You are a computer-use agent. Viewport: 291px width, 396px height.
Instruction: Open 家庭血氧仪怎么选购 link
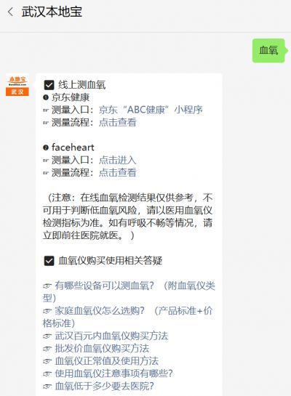(127, 317)
